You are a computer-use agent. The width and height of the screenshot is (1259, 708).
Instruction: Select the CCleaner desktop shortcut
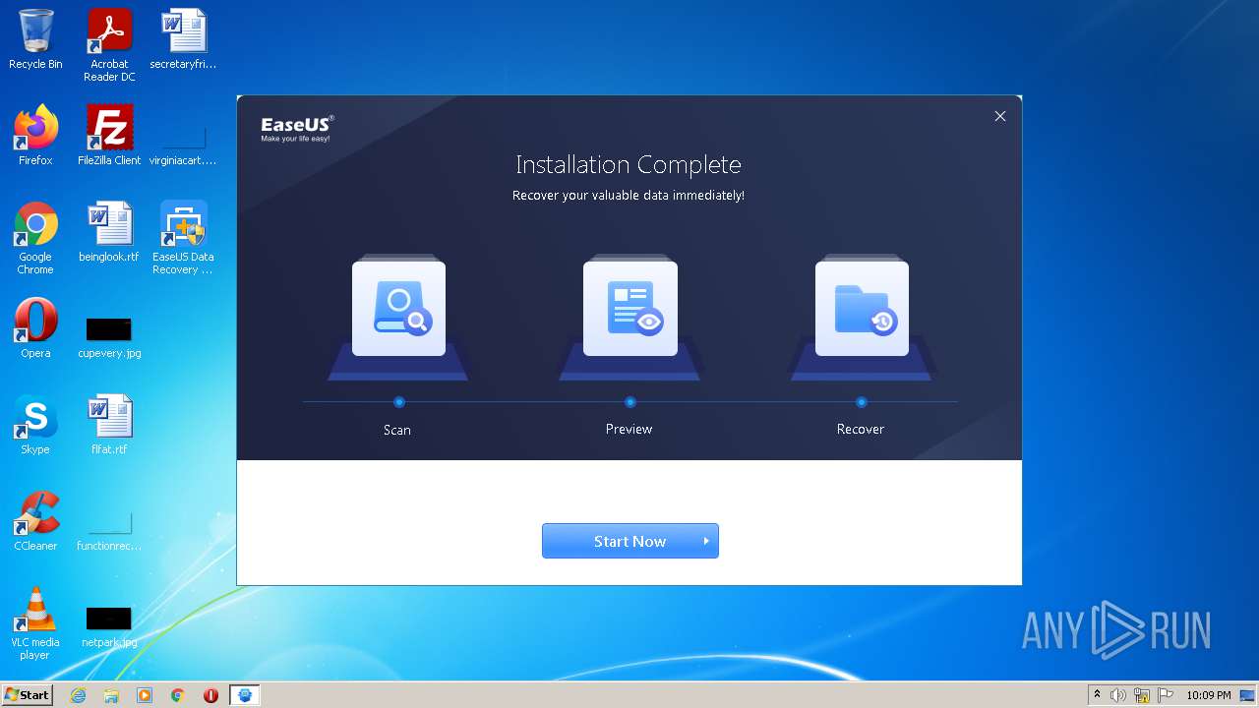tap(35, 521)
